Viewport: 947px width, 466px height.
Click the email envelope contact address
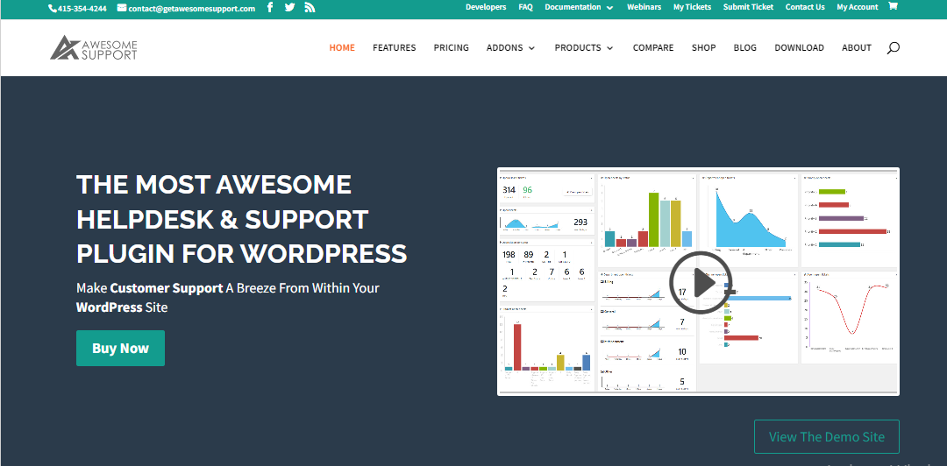186,8
